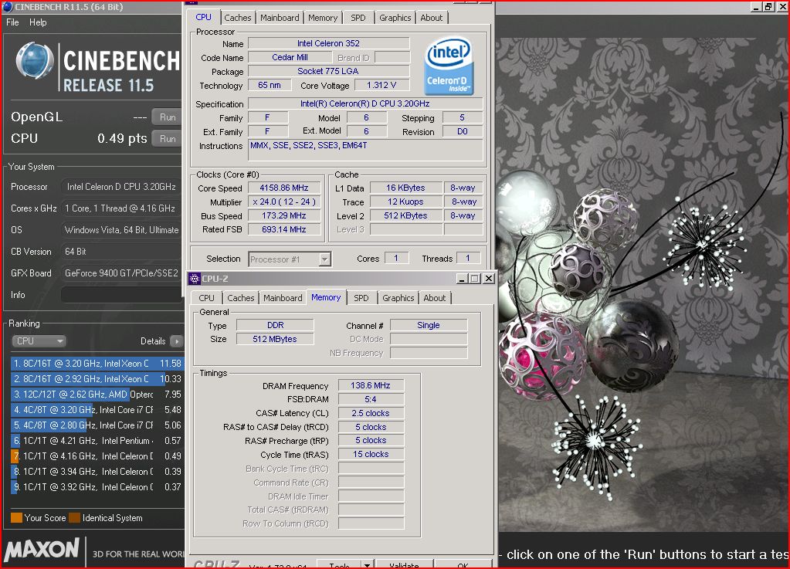The width and height of the screenshot is (790, 569).
Task: Click the orange Your Score legend swatch
Action: pos(16,517)
